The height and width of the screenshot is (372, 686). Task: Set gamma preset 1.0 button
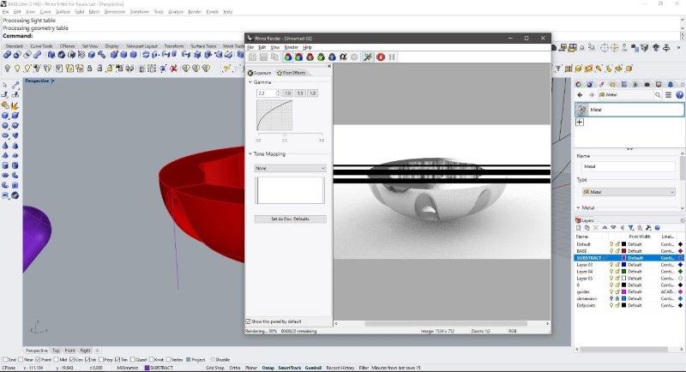287,93
